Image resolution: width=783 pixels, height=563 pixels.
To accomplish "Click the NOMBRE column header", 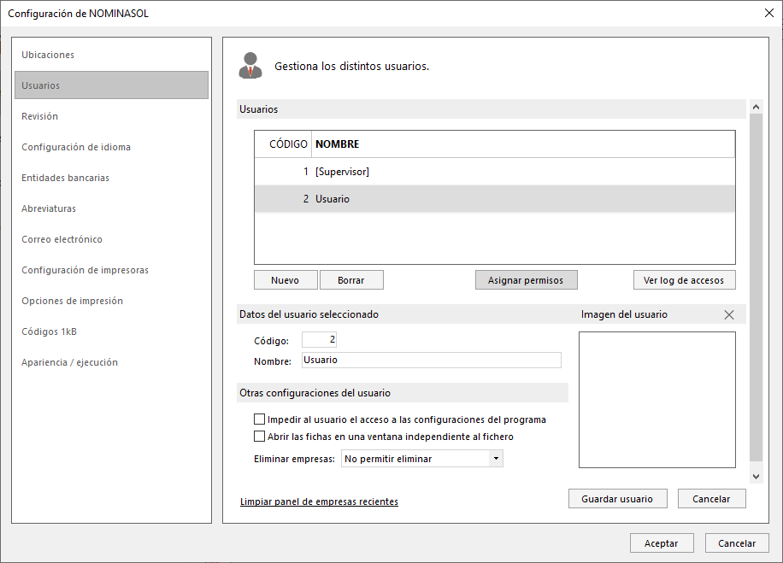I will coord(523,144).
